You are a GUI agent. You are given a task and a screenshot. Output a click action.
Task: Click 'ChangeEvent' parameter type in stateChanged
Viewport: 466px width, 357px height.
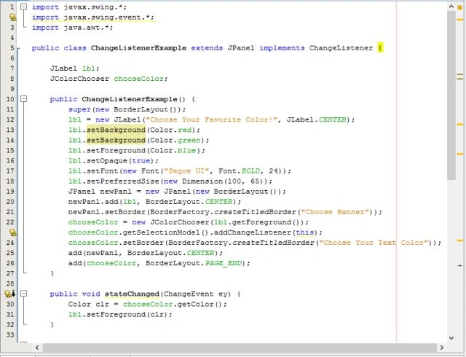189,294
